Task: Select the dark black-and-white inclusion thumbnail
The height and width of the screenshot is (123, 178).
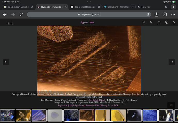Action: (166, 116)
